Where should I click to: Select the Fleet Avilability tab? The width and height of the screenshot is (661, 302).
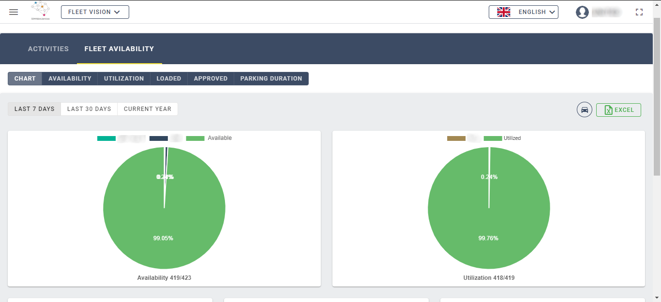point(119,49)
